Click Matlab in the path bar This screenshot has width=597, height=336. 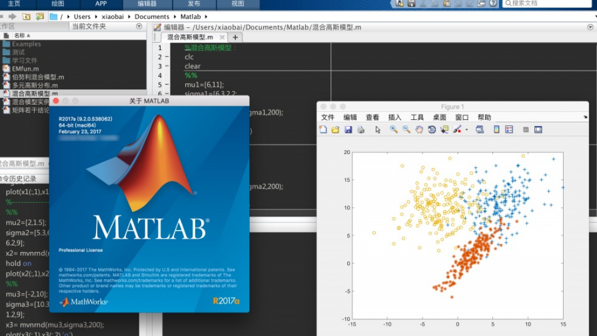click(x=191, y=17)
